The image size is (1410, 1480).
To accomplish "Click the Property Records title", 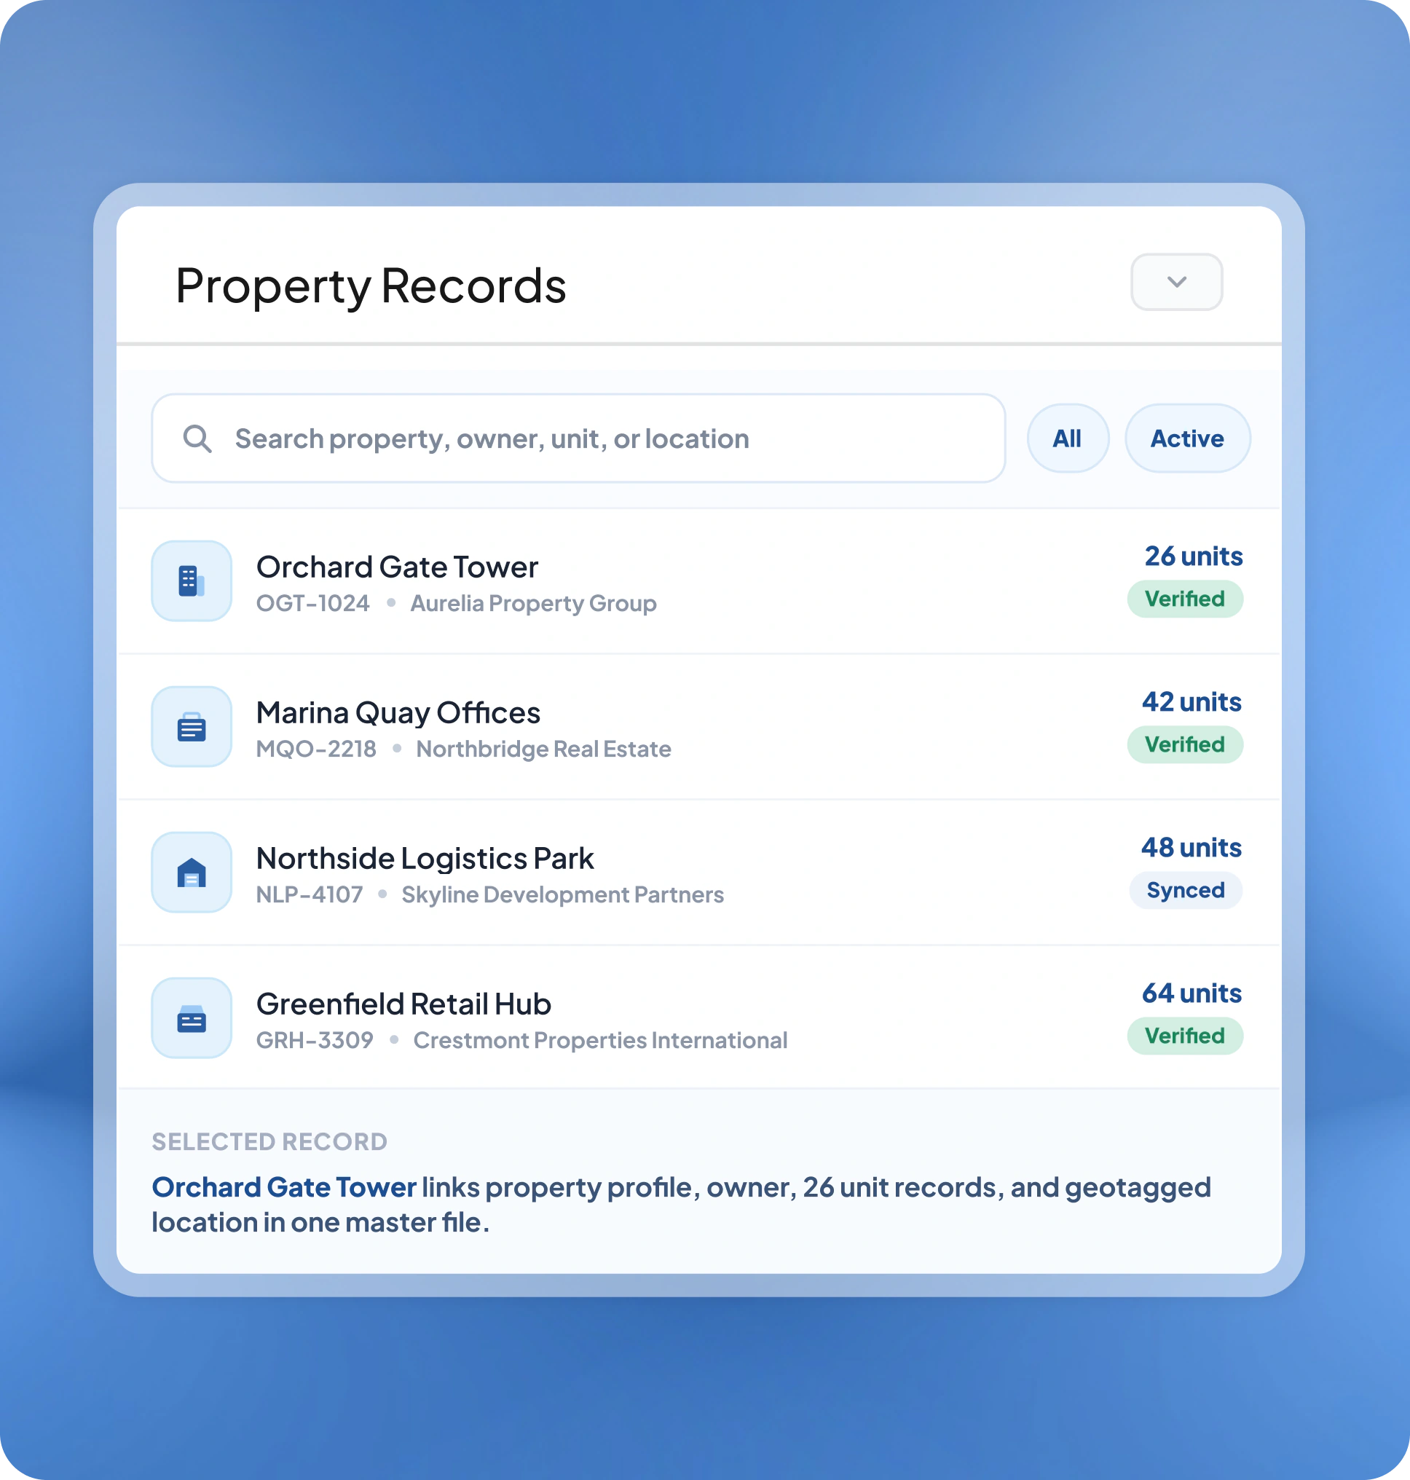I will tap(371, 286).
